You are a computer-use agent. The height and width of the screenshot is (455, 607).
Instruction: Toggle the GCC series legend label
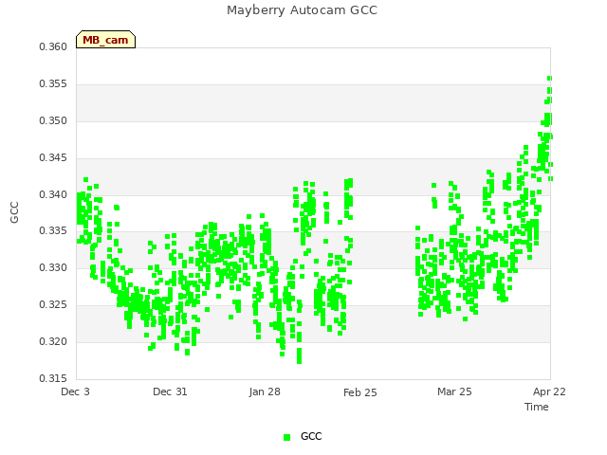[311, 436]
